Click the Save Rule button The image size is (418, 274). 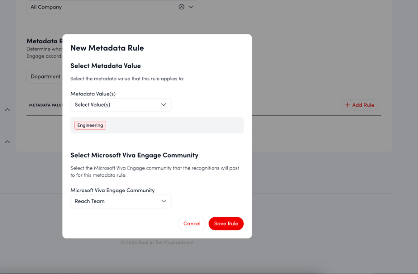tap(226, 224)
